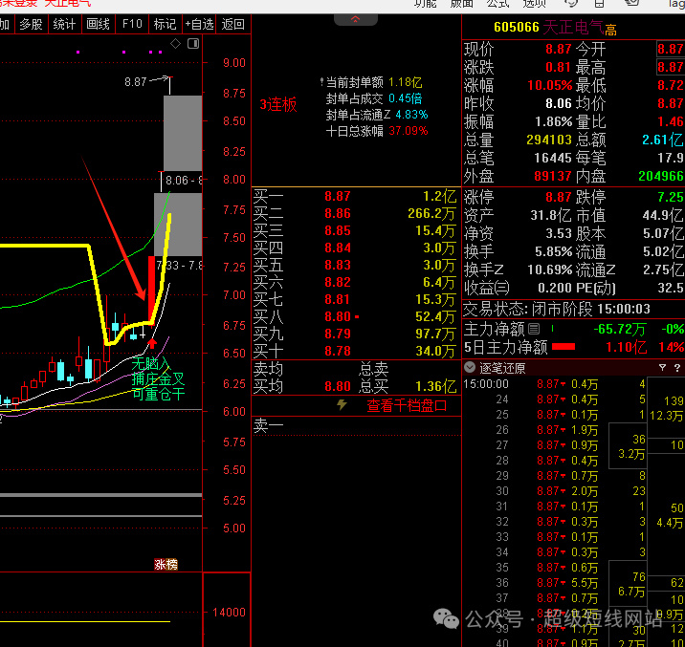Click the funnel filter icon in 逐笔还原 header

[x=662, y=368]
